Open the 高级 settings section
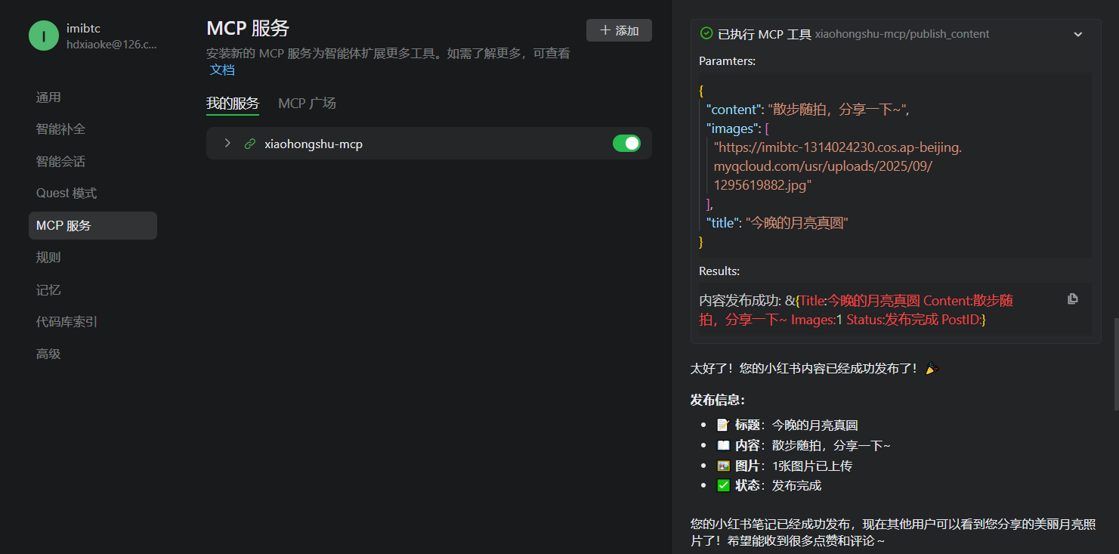The image size is (1119, 554). (x=48, y=354)
